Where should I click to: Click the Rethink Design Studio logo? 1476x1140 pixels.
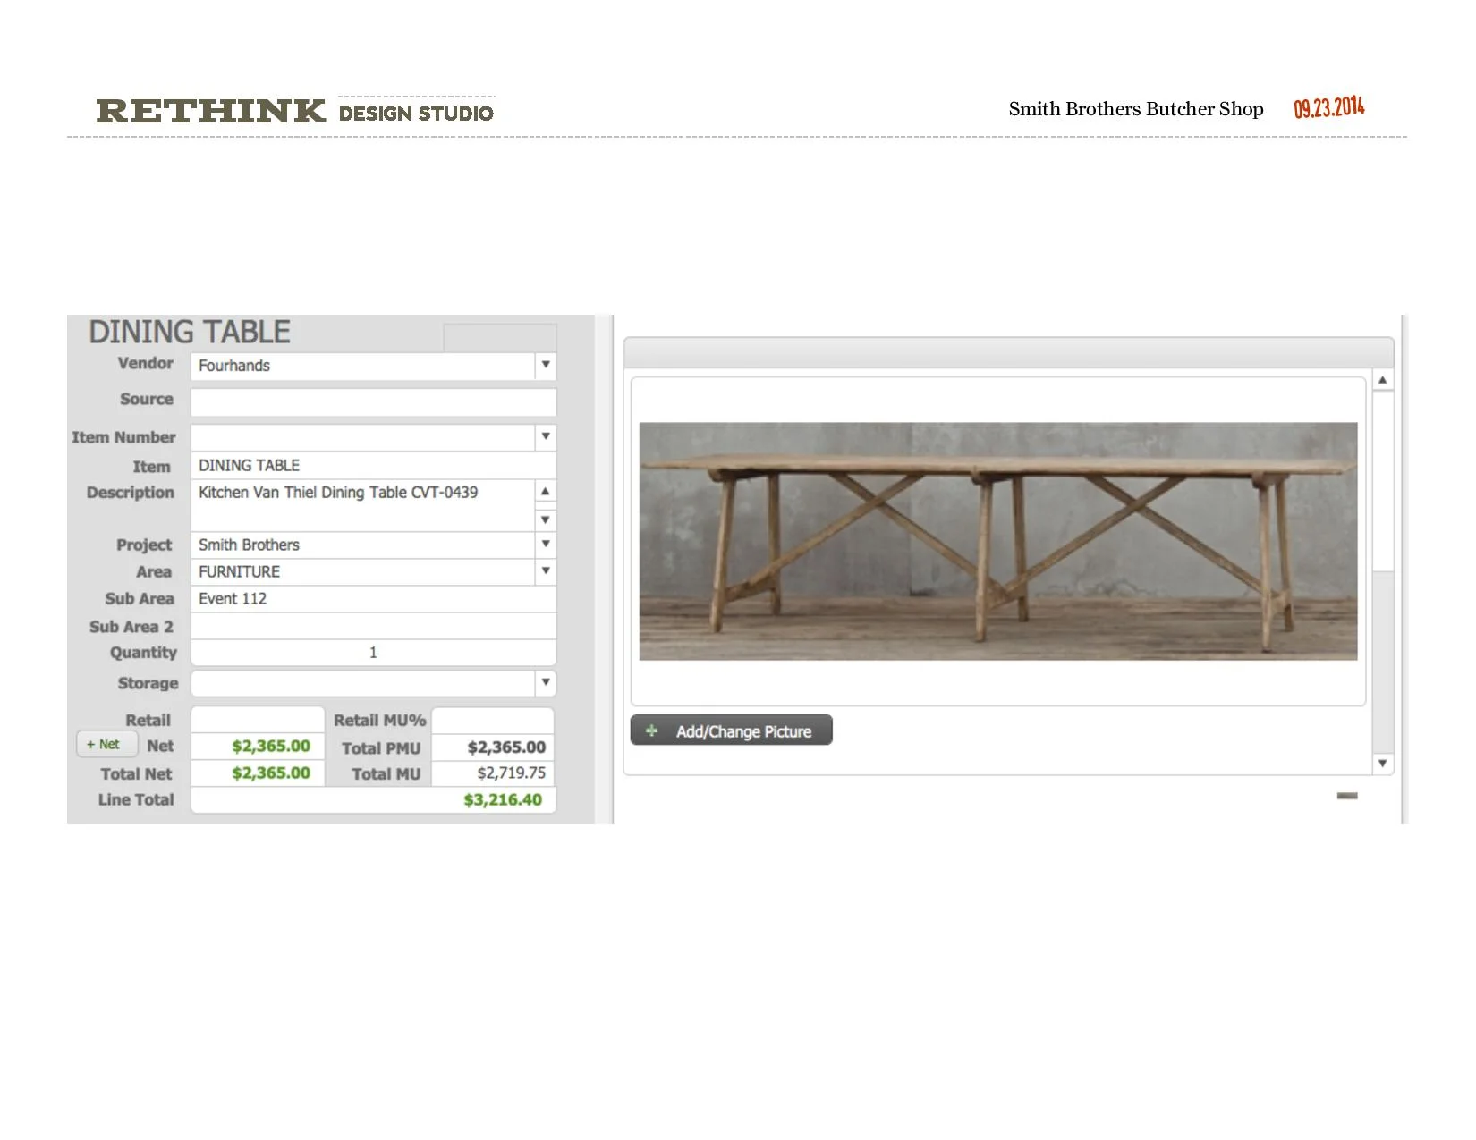[295, 111]
